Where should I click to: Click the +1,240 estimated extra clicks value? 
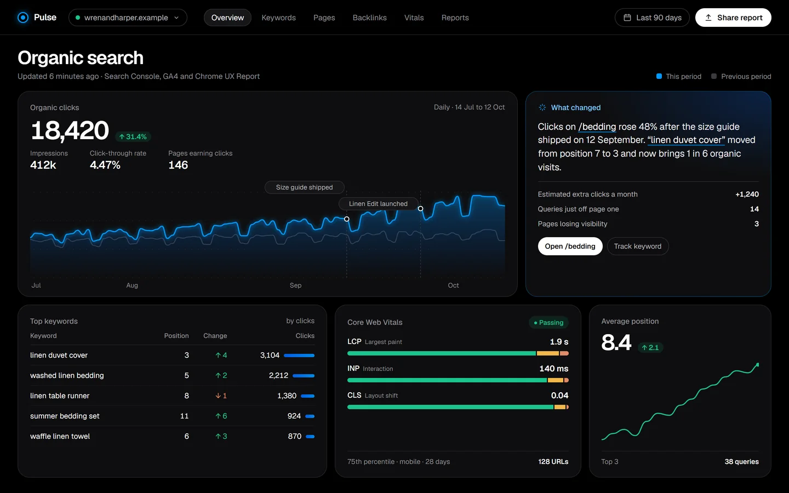pyautogui.click(x=747, y=194)
